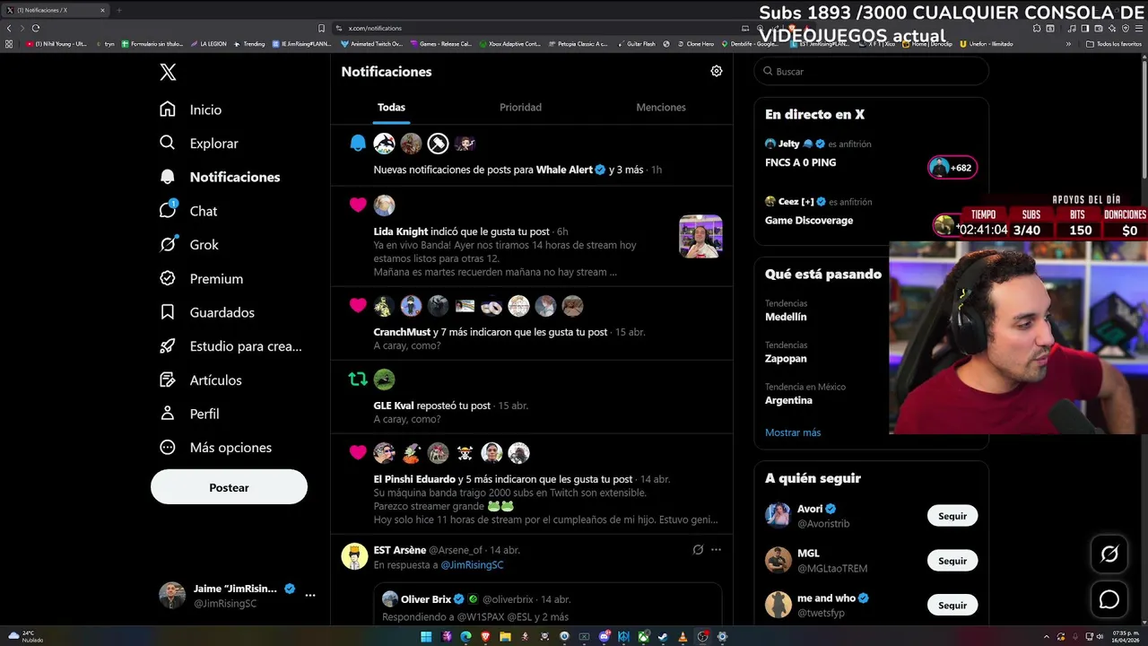
Task: Open Clone Hero bookmark
Action: [x=696, y=44]
